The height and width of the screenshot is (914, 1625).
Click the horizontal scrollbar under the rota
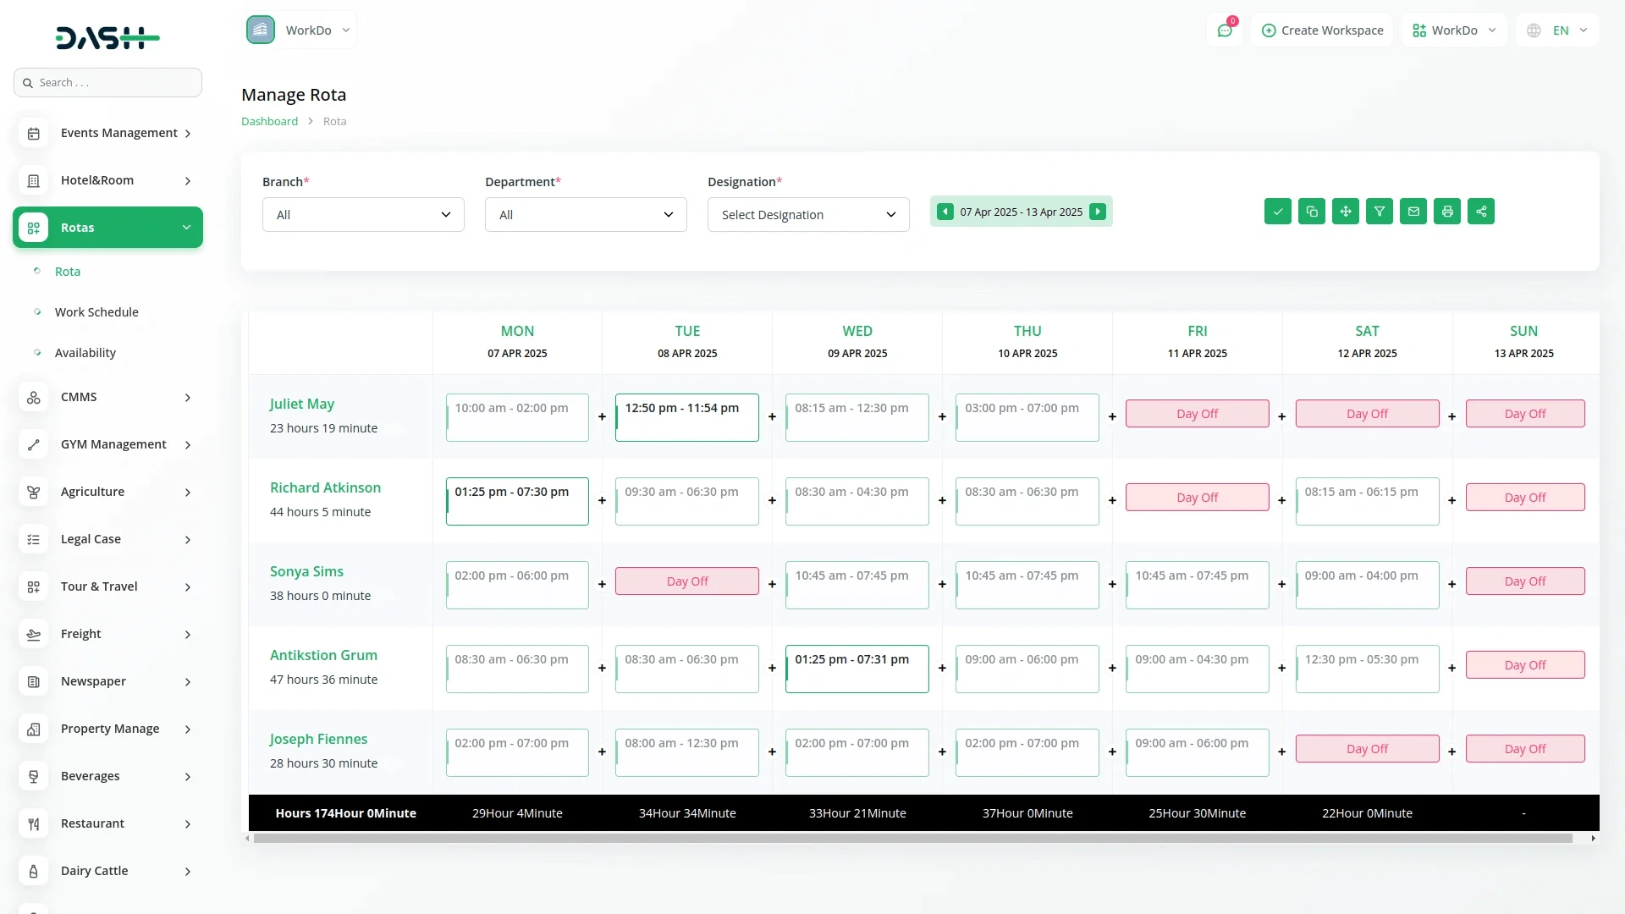(912, 839)
